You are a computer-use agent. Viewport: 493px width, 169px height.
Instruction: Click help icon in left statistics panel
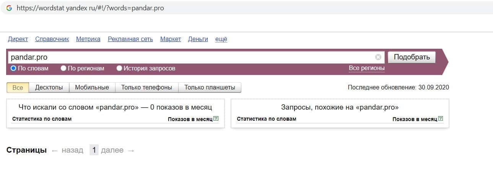pyautogui.click(x=216, y=119)
